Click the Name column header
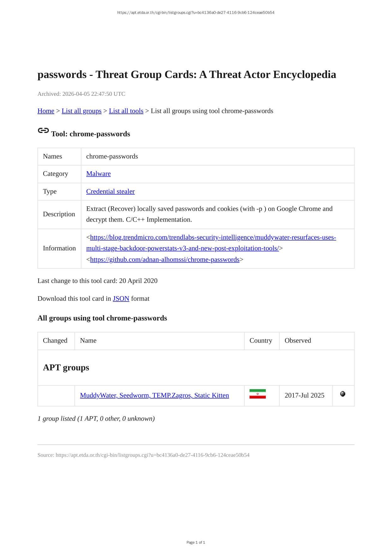The width and height of the screenshot is (392, 555). pyautogui.click(x=88, y=340)
